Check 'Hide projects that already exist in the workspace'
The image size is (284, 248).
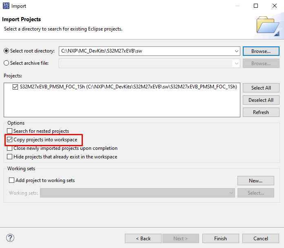10,156
